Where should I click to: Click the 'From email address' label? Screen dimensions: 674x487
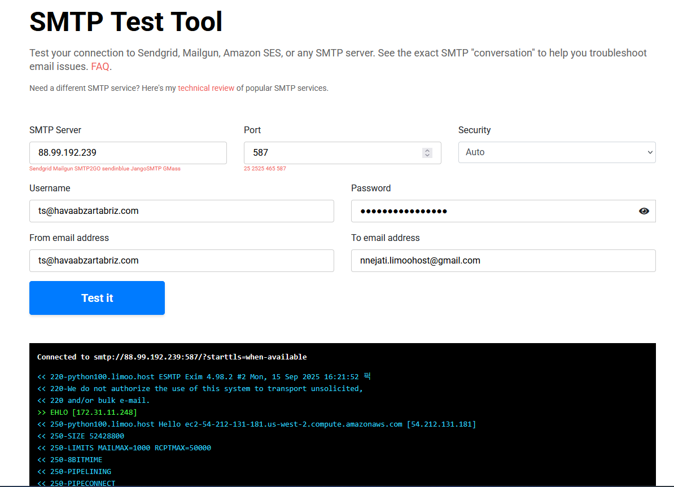[69, 238]
